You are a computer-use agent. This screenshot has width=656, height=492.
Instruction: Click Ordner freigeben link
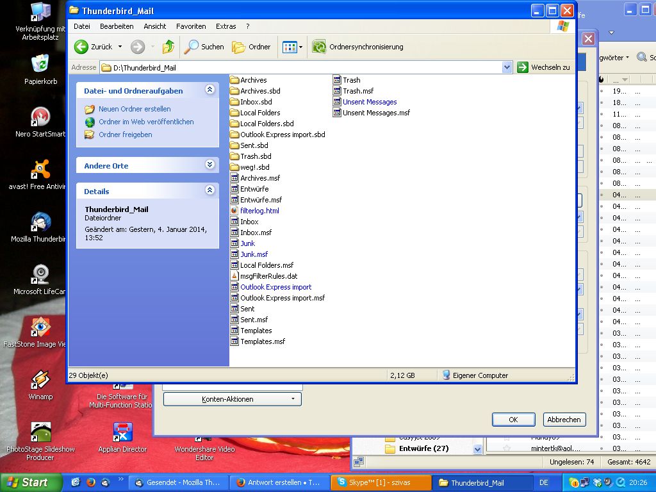pyautogui.click(x=125, y=135)
